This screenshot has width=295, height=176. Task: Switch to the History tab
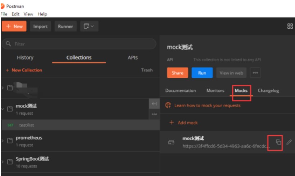pyautogui.click(x=25, y=58)
